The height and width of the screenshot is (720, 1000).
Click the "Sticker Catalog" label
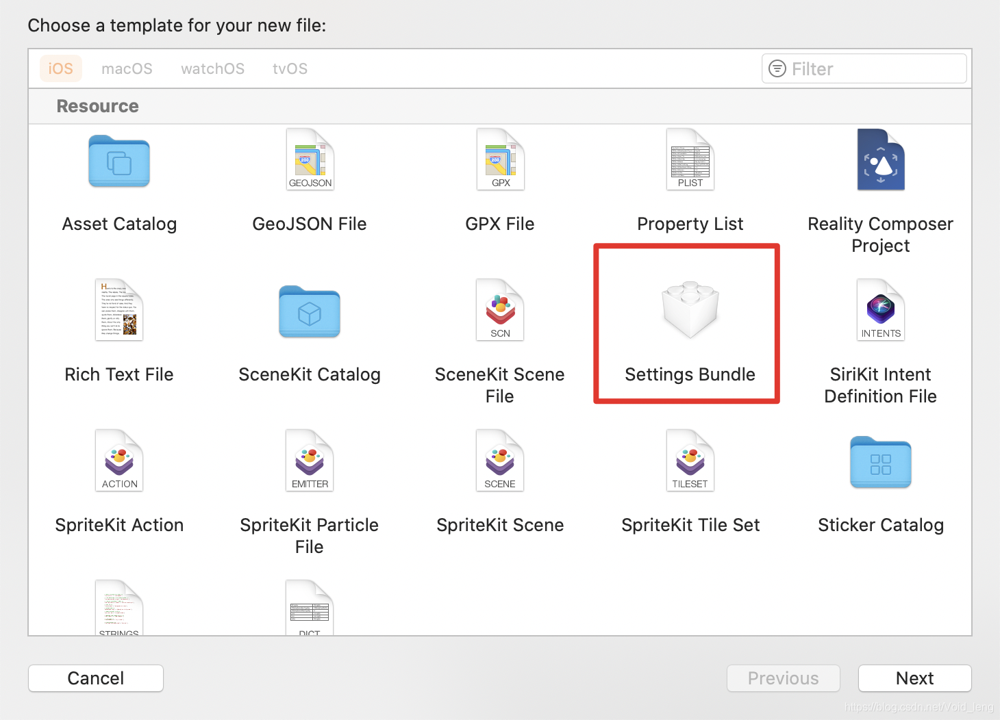click(881, 525)
